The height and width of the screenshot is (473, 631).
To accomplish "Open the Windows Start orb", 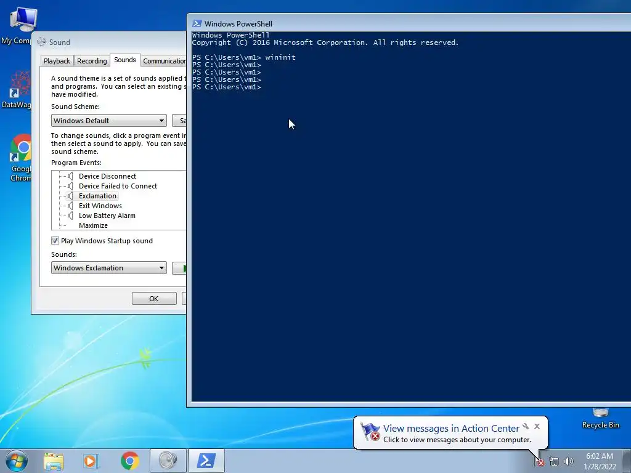I will click(x=17, y=461).
